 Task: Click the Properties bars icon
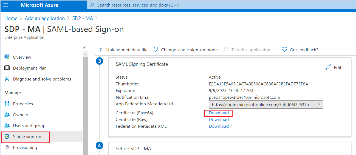7,104
